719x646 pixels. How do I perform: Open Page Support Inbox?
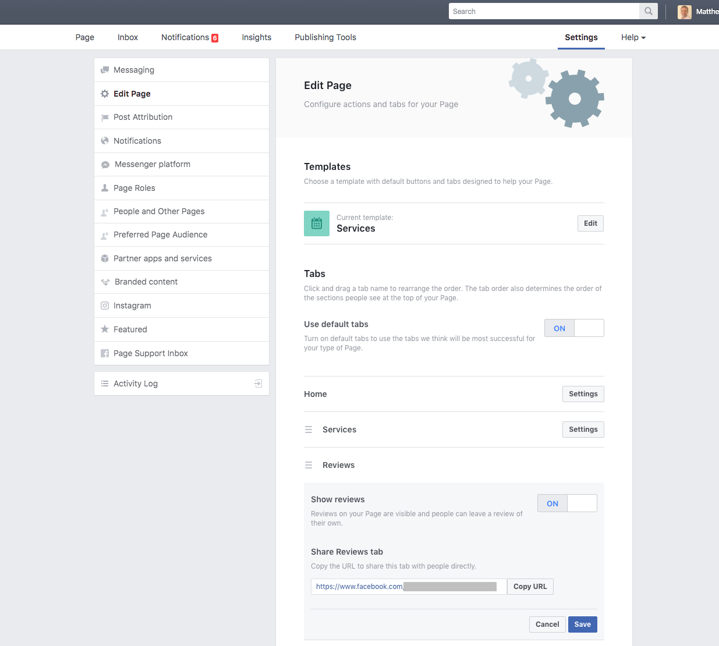[x=182, y=353]
